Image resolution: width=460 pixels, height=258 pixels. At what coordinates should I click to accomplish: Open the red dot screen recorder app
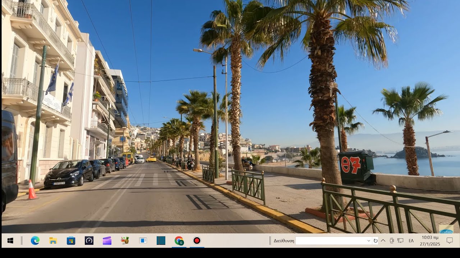click(x=197, y=241)
